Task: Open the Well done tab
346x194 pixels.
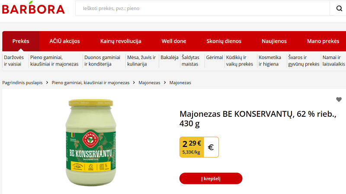Action: (x=174, y=41)
